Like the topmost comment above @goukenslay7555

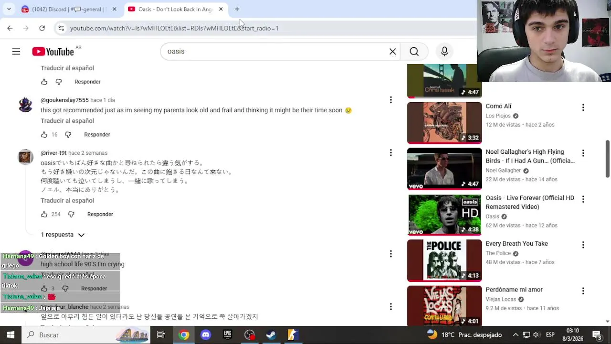click(x=44, y=82)
